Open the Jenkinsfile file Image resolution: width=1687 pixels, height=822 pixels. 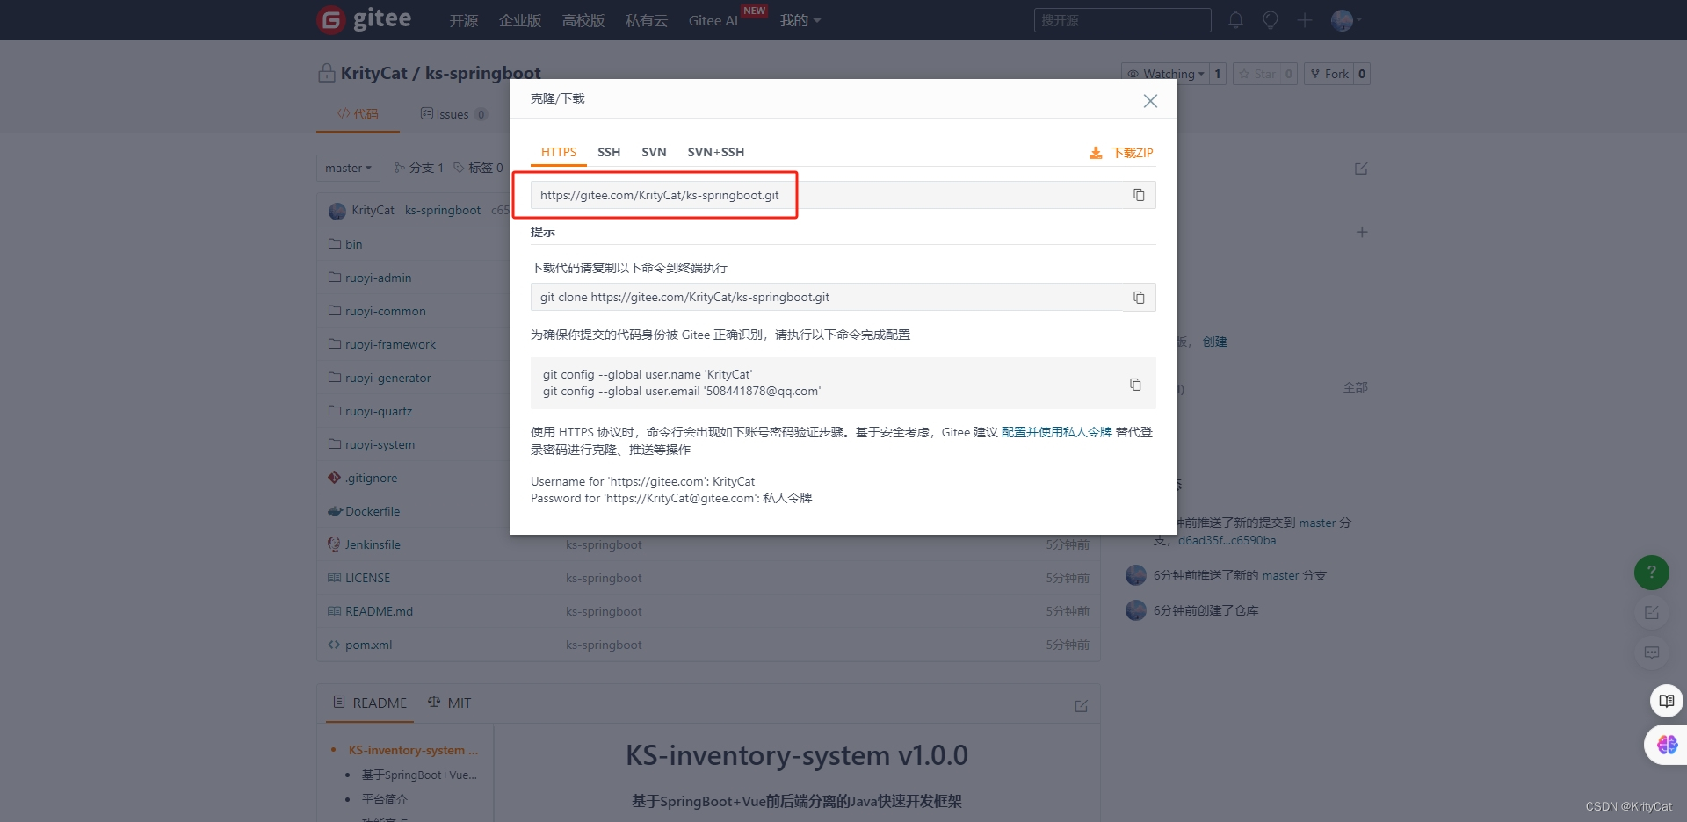[373, 544]
